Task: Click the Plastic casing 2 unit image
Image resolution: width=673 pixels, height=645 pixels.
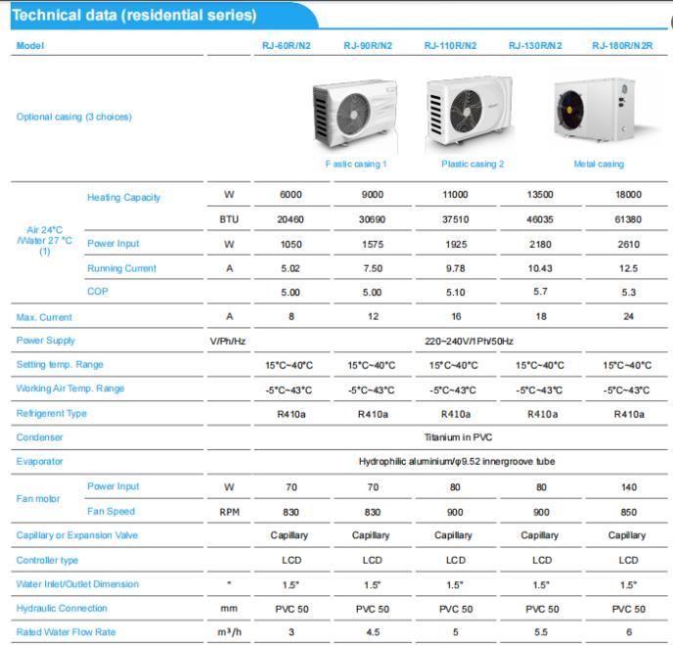Action: (471, 112)
